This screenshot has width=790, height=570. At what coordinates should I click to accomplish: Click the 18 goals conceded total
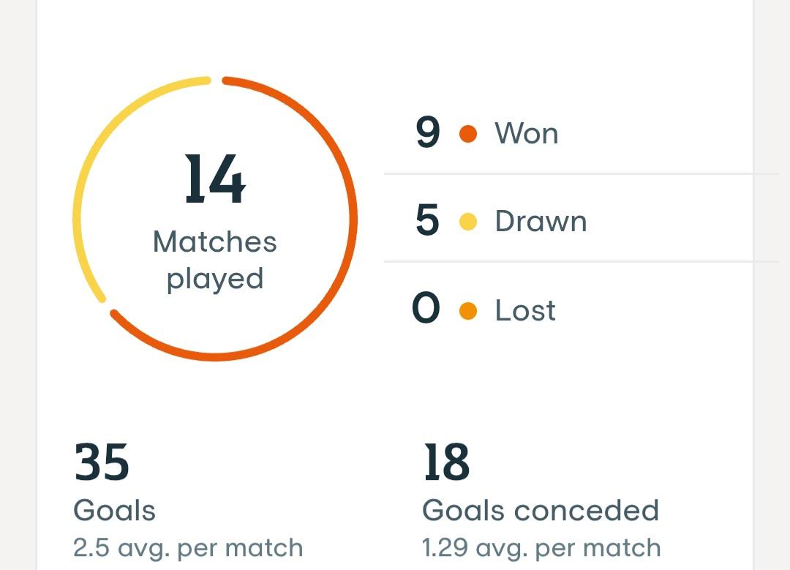tap(446, 462)
